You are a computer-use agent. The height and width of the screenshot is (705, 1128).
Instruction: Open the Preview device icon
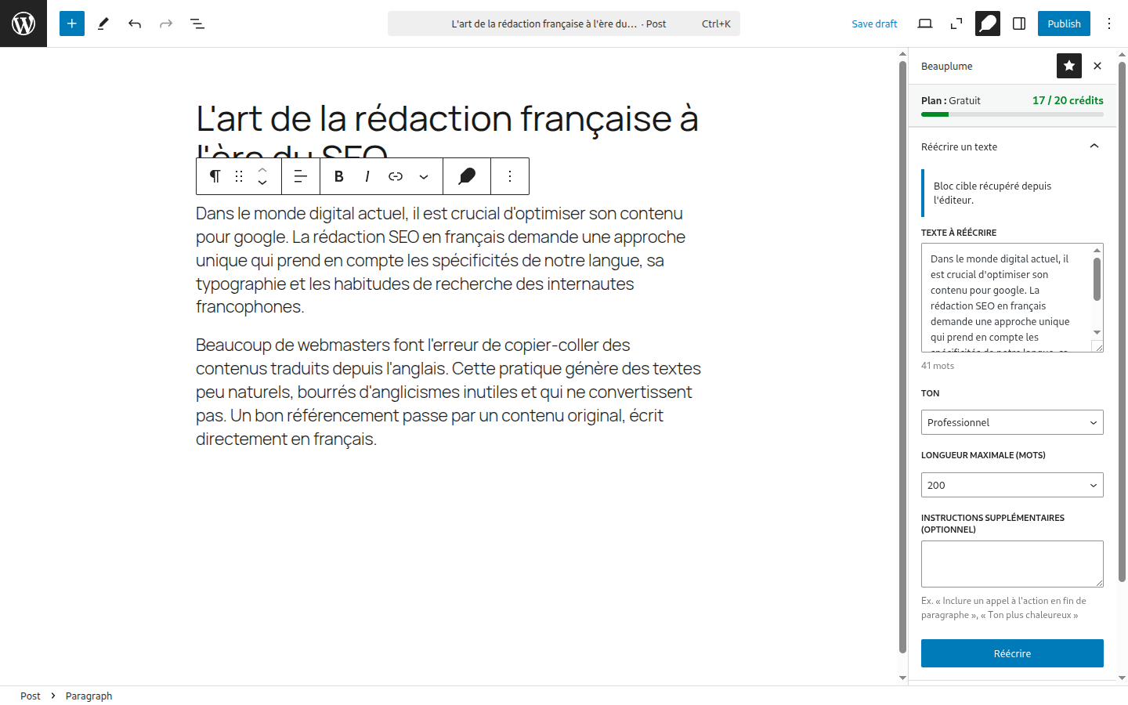(925, 23)
